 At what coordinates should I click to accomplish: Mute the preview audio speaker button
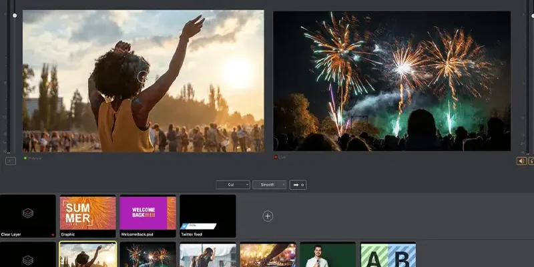point(11,161)
